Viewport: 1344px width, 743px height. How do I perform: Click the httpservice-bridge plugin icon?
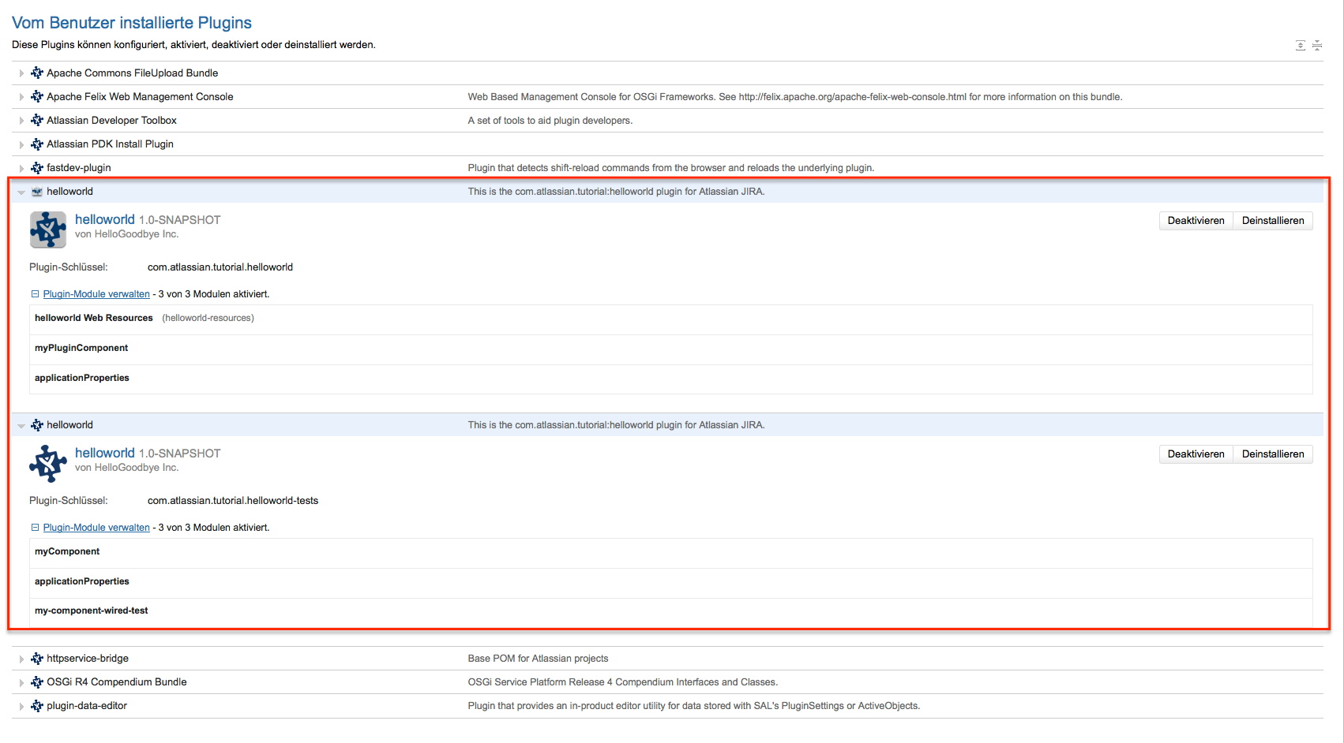pos(37,658)
